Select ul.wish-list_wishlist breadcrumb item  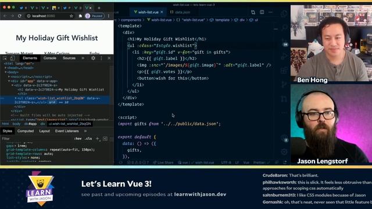(x=70, y=124)
